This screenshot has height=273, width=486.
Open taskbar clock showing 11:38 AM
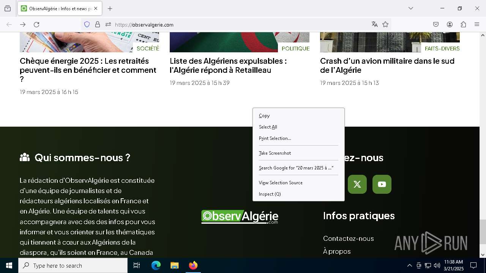pyautogui.click(x=454, y=265)
